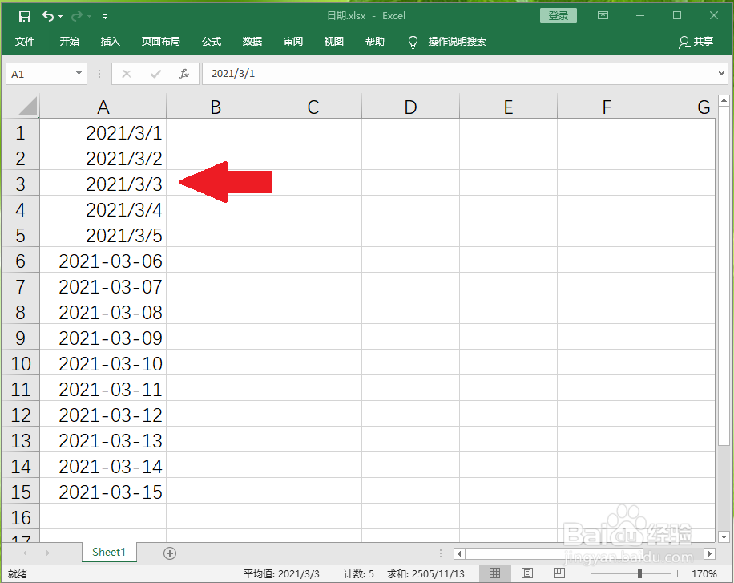Click the Select All corner triangle

click(27, 107)
